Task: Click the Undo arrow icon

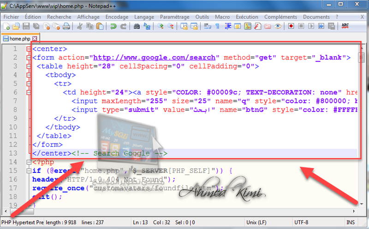Action: coord(113,26)
